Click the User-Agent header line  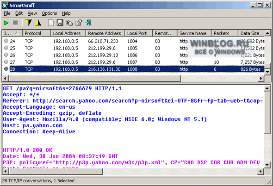pos(105,119)
